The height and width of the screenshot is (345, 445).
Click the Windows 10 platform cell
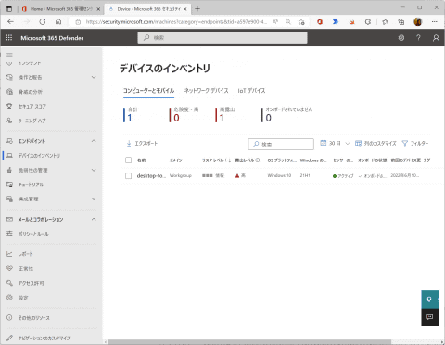click(x=279, y=175)
